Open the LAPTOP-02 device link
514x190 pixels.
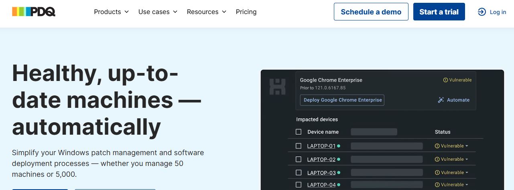[321, 160]
